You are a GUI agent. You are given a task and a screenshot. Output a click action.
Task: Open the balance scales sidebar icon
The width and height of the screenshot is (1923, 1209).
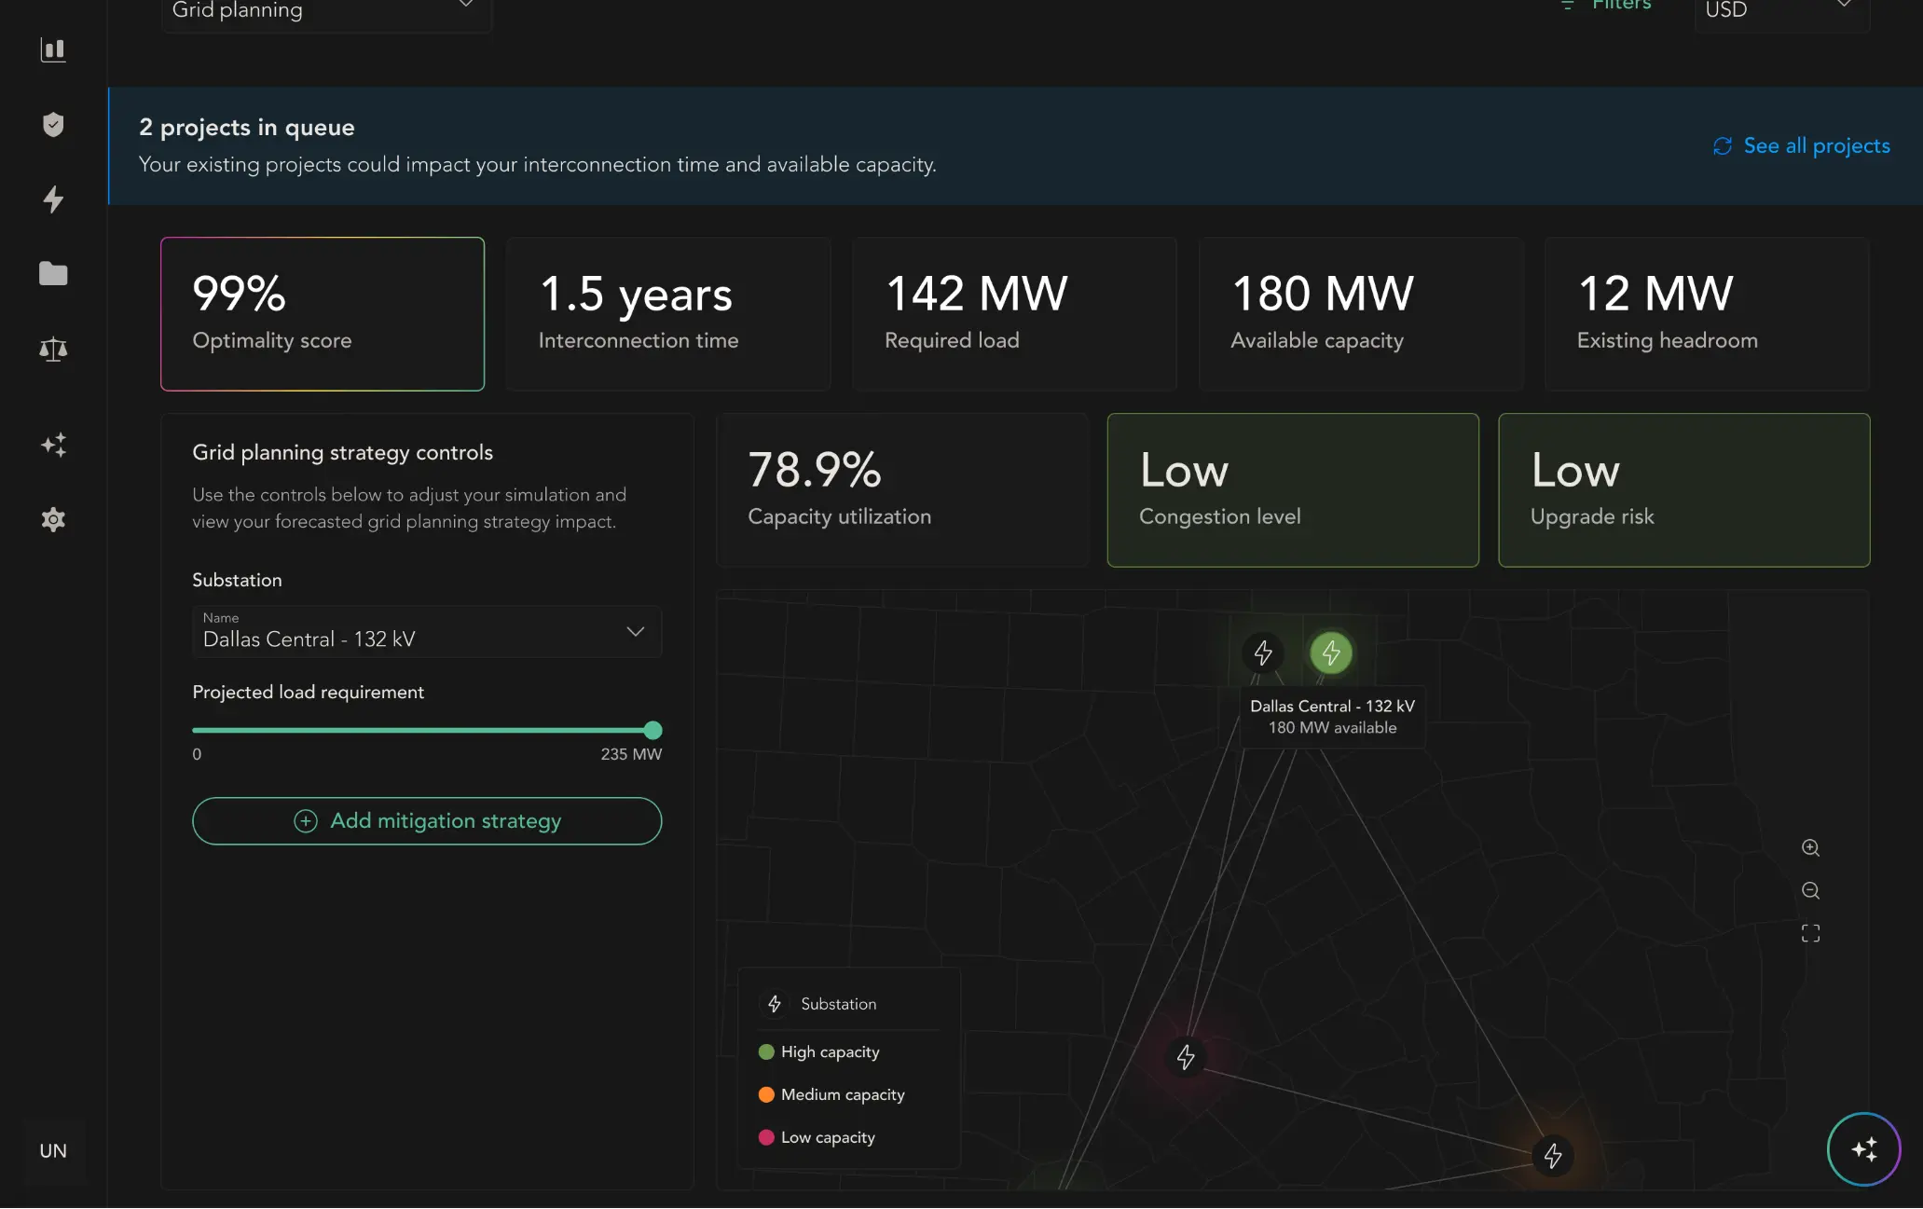click(53, 349)
